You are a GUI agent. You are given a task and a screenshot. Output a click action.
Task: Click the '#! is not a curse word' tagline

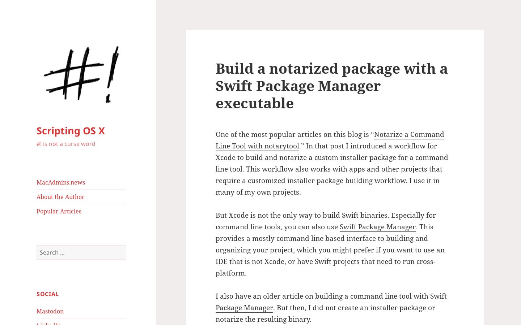(x=66, y=144)
